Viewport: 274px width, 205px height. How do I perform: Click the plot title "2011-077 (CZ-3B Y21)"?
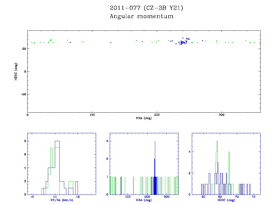coord(146,8)
